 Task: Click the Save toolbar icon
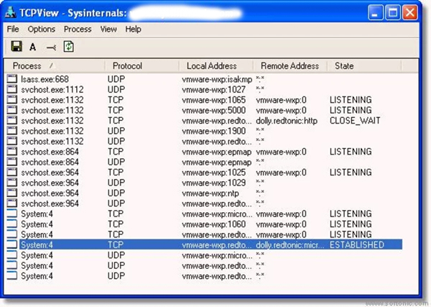(x=15, y=47)
